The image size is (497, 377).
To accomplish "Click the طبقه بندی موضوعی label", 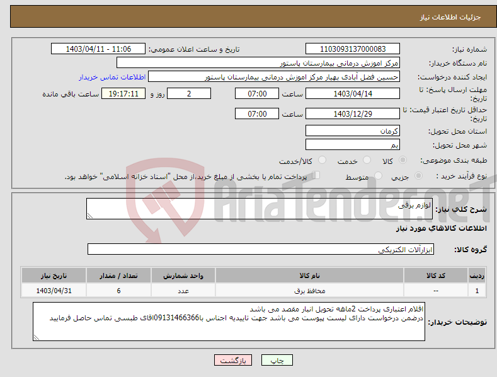I will tap(454, 161).
